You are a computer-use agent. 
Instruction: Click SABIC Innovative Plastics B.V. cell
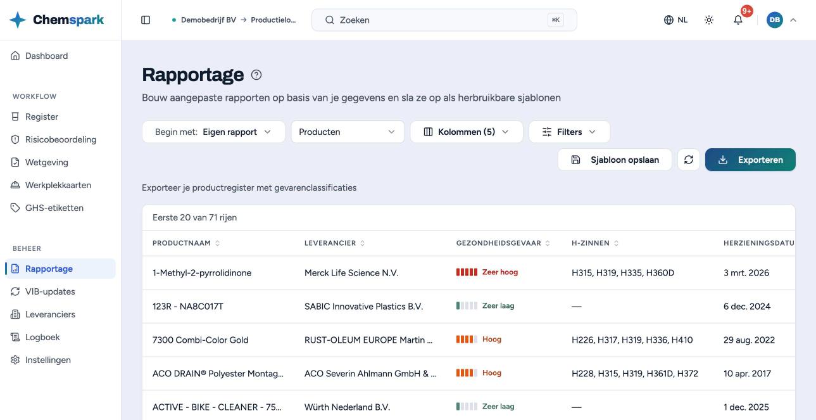coord(363,307)
